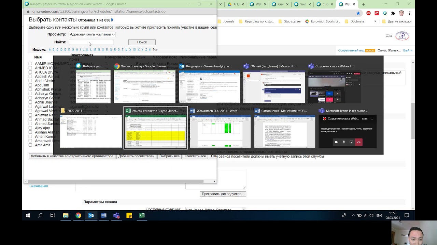Open Chrome three-dot menu

(409, 13)
